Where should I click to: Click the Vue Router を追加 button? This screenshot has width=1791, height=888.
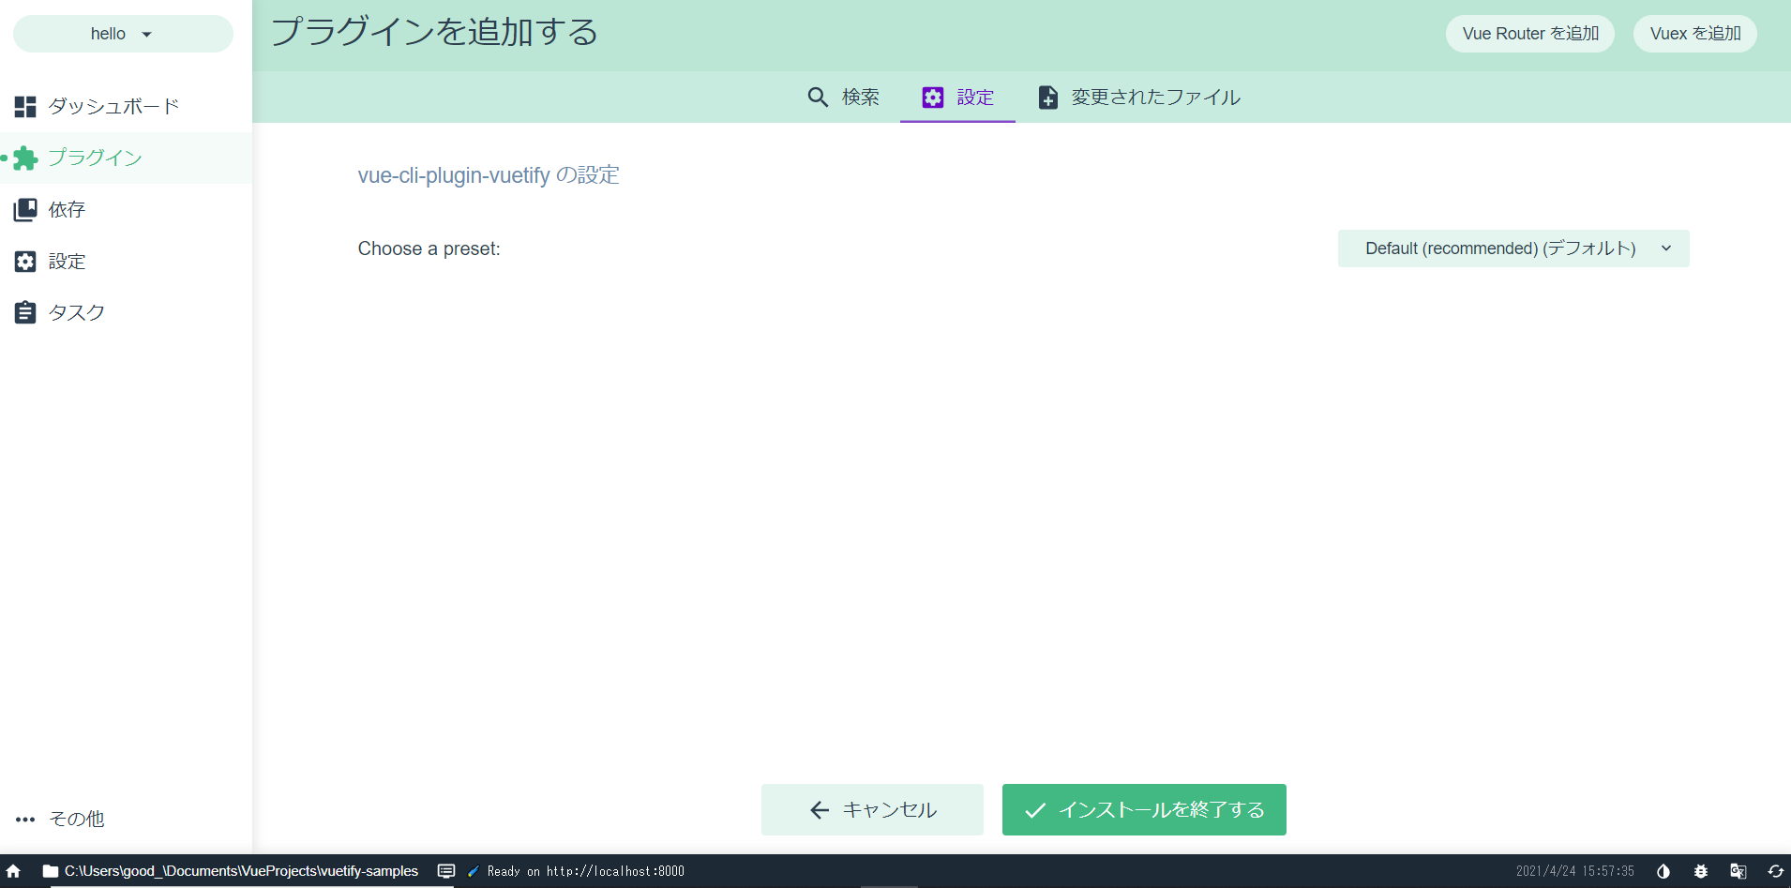(1528, 33)
